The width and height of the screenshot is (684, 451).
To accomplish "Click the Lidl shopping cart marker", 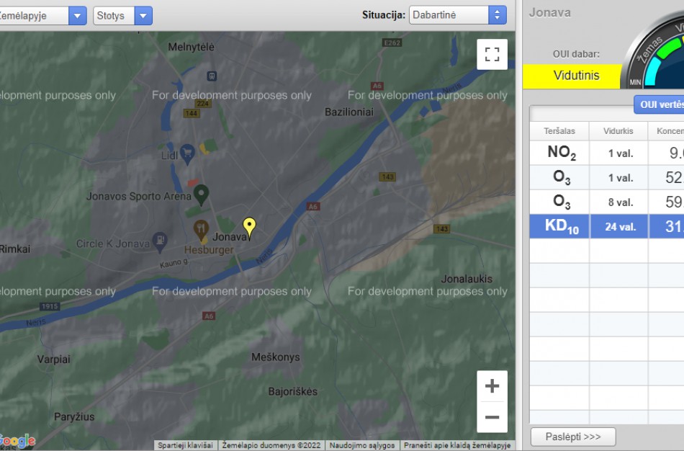I will tap(187, 152).
